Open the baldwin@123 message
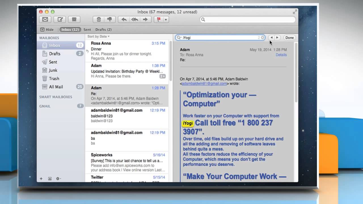Image resolution: width=363 pixels, height=204 pixels. pos(127,118)
